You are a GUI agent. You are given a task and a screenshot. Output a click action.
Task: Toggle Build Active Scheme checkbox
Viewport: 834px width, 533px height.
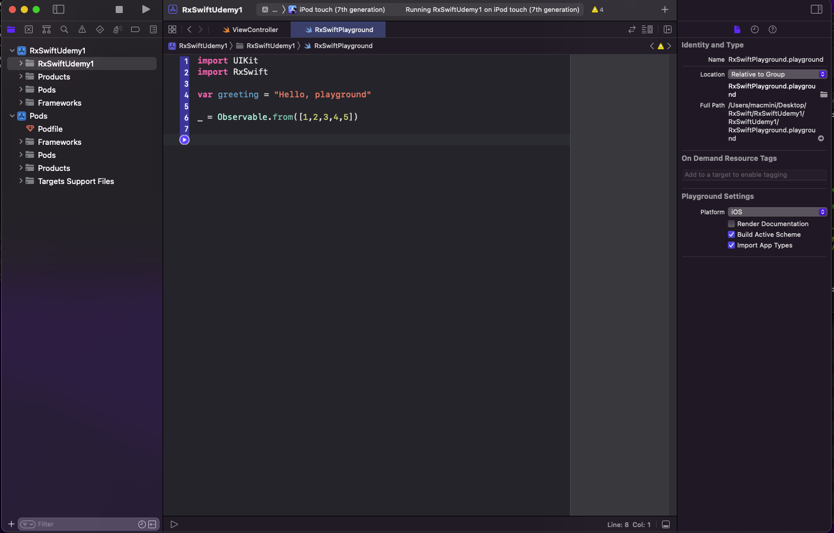tap(731, 234)
